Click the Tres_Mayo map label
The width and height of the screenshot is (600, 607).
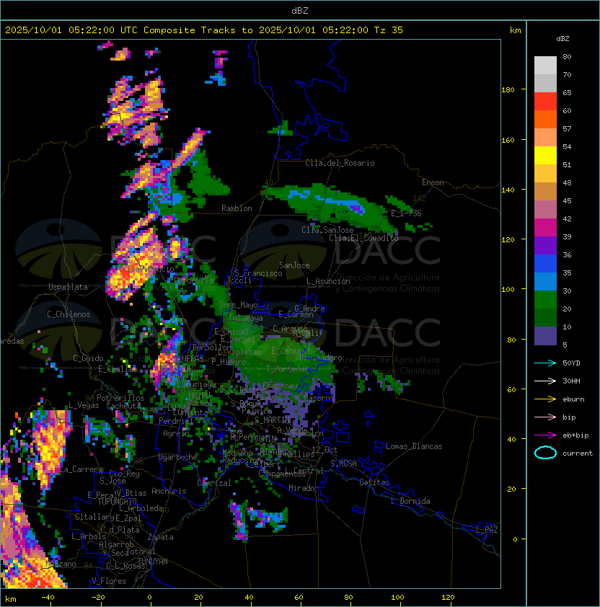(238, 305)
